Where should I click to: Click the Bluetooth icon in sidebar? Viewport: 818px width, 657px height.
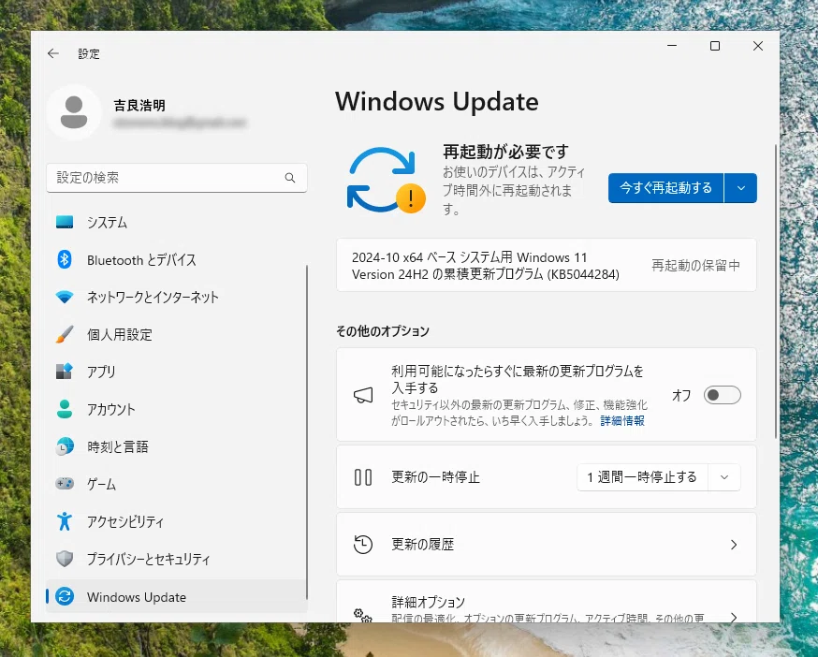pyautogui.click(x=65, y=259)
